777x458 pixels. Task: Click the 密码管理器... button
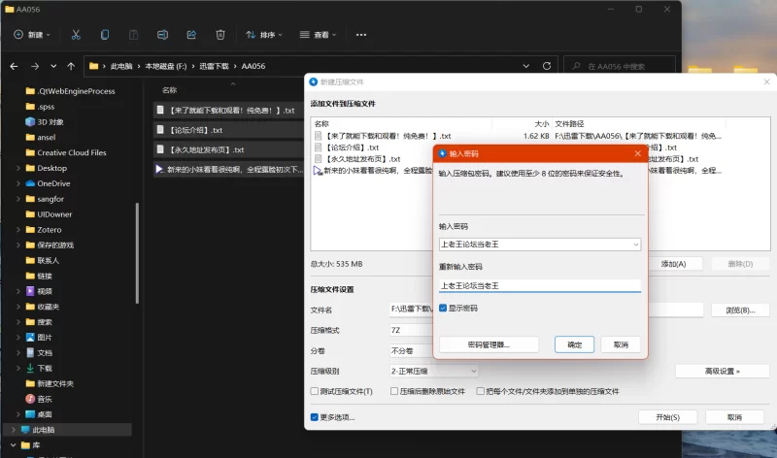pos(489,344)
